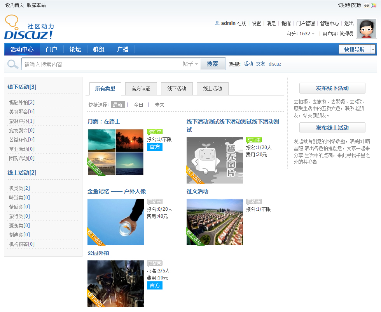Image resolution: width=381 pixels, height=312 pixels.
Task: Click the 发布线下活动 button
Action: click(x=332, y=88)
